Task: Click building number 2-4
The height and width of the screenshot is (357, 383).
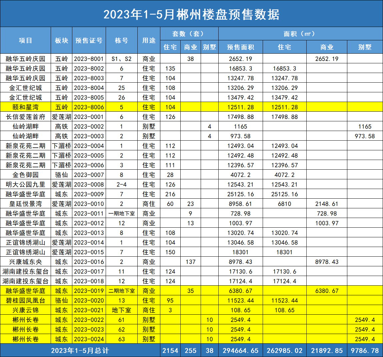Action: point(121,185)
